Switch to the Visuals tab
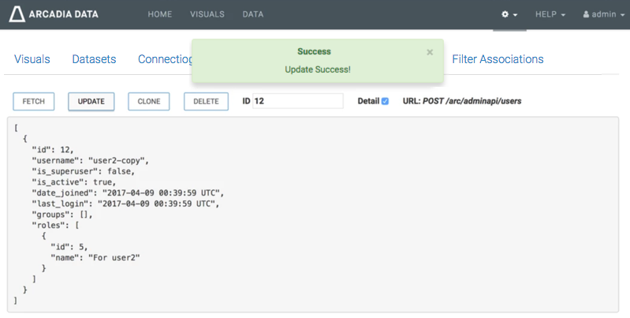Viewport: 630px width, 318px height. click(32, 59)
